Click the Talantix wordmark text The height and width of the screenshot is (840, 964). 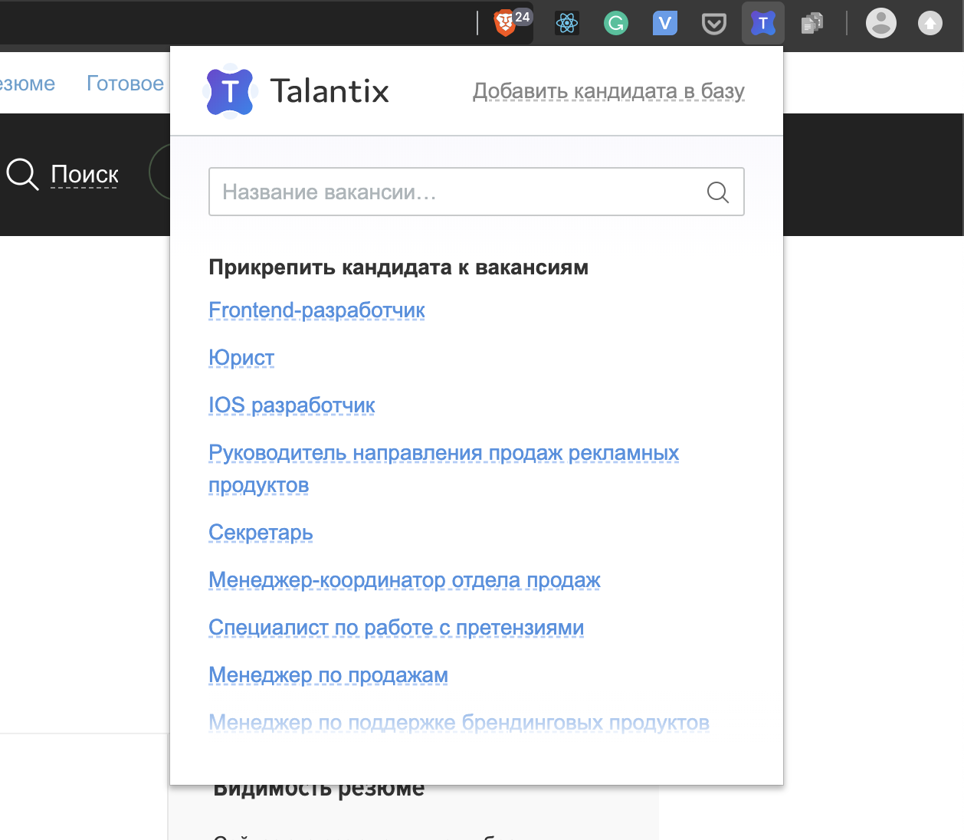click(330, 91)
